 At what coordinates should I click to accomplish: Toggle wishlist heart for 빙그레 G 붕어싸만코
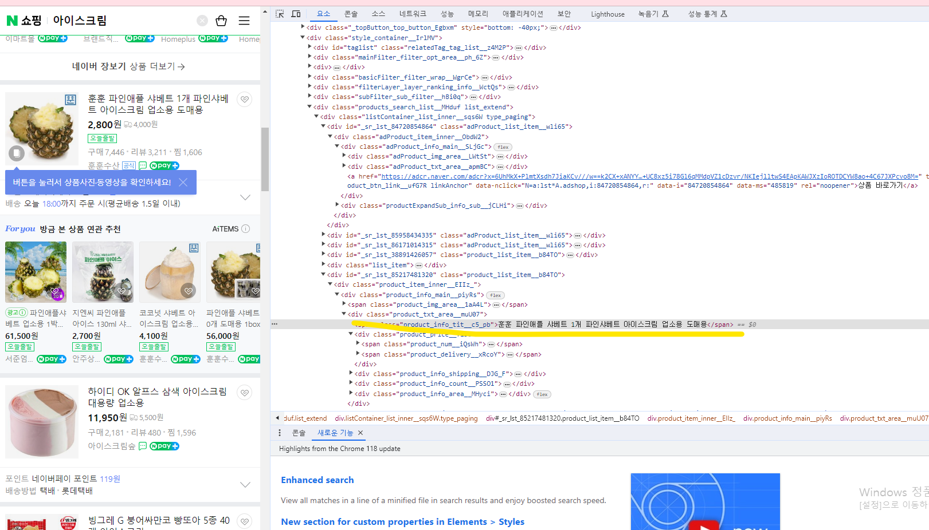tap(245, 521)
